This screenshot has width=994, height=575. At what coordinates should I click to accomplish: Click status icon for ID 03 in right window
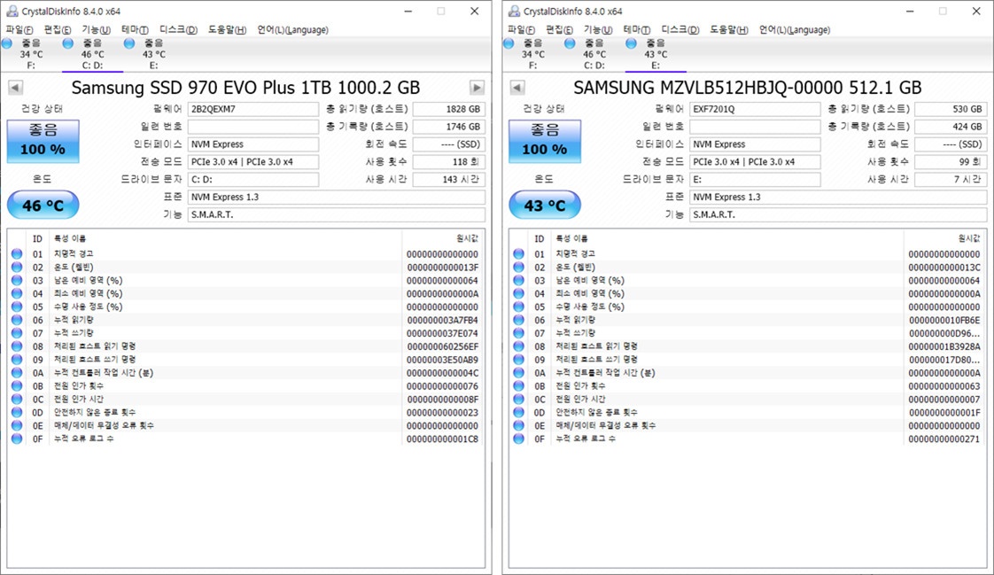click(518, 280)
